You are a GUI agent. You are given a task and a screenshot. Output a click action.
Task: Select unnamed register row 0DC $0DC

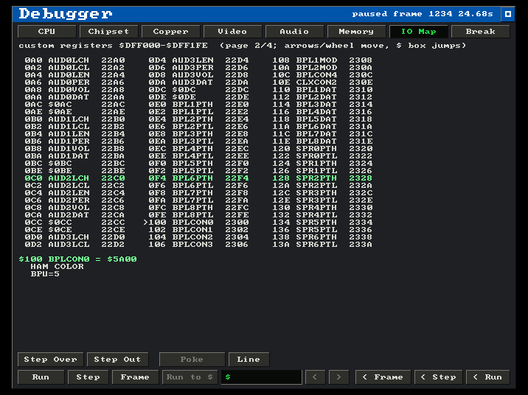198,90
